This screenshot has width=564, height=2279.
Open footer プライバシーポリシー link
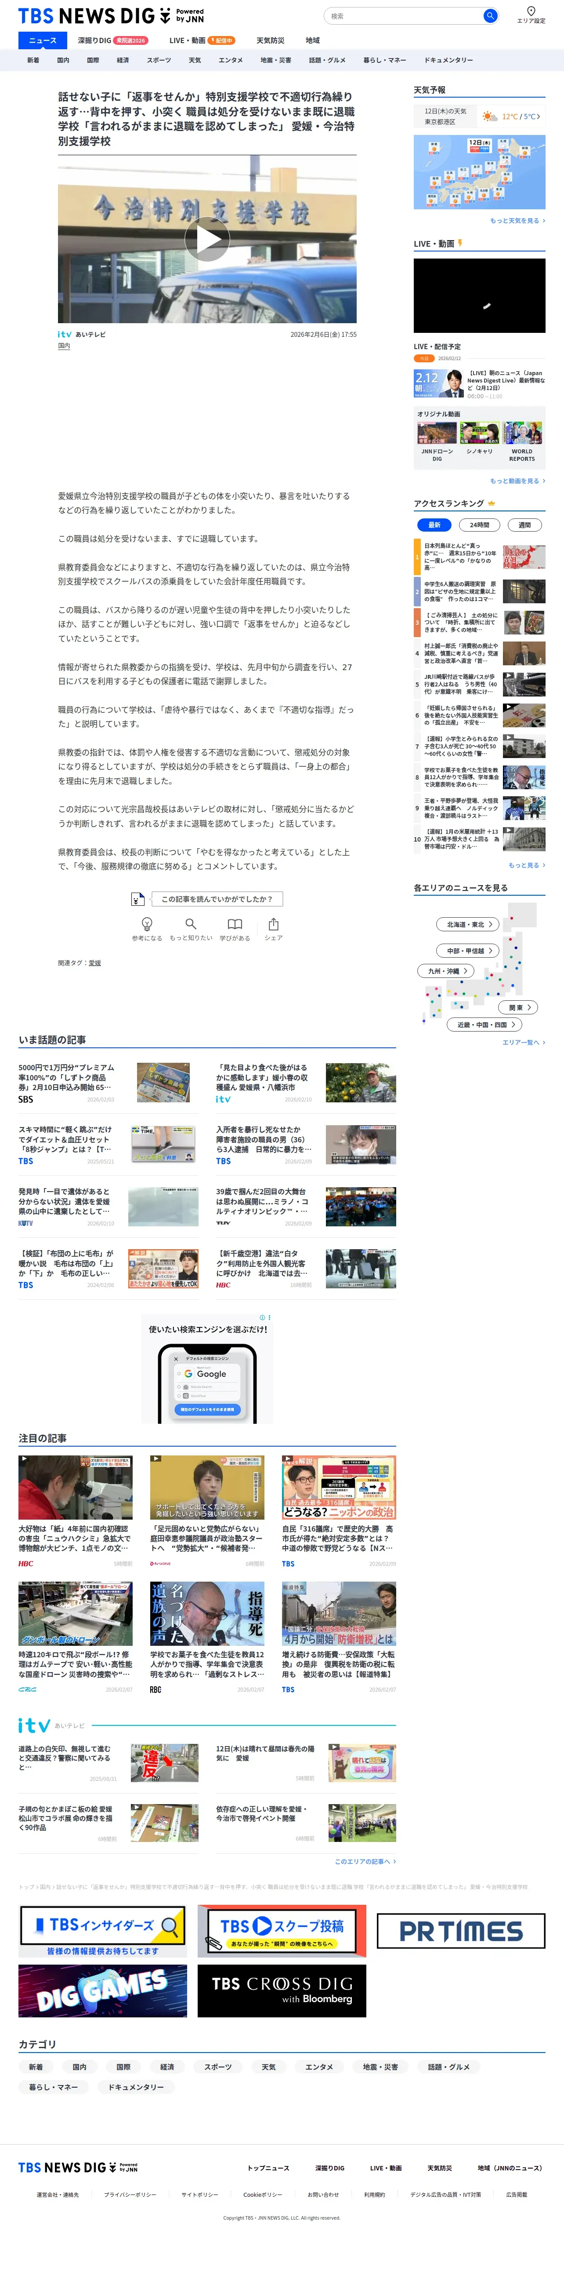coord(130,2195)
